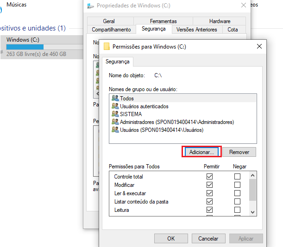Viewport: 283px width, 247px height.
Task: Close the Propriedades de Windows window
Action: point(244,5)
